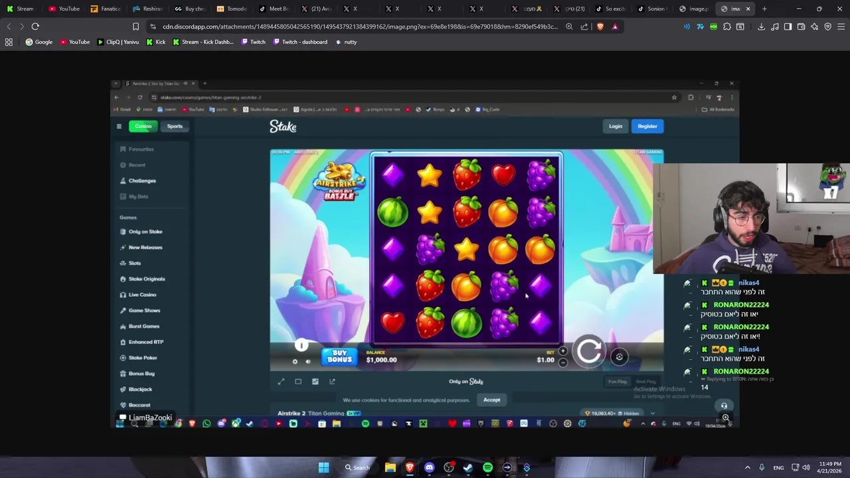This screenshot has height=478, width=850.
Task: Open the Twitch - dashboard bookmark
Action: [x=299, y=42]
